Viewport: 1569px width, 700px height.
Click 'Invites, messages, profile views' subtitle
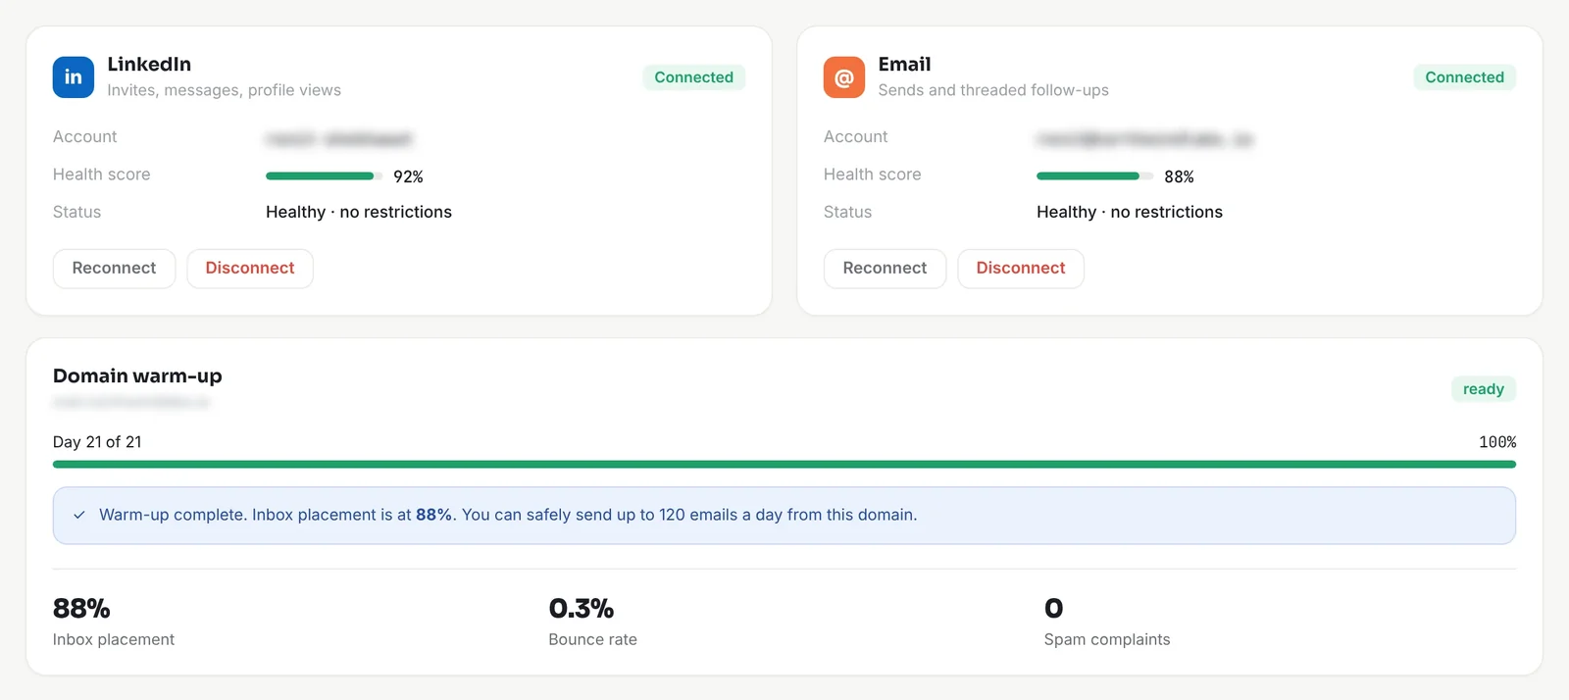pos(225,90)
